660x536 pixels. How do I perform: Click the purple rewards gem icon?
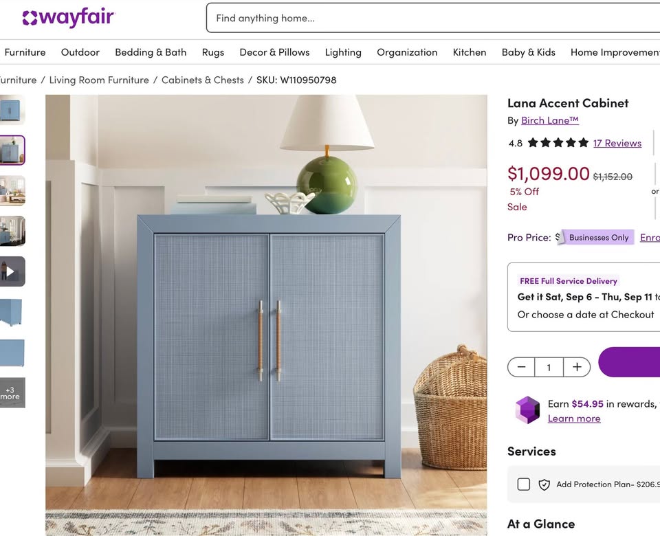[527, 410]
